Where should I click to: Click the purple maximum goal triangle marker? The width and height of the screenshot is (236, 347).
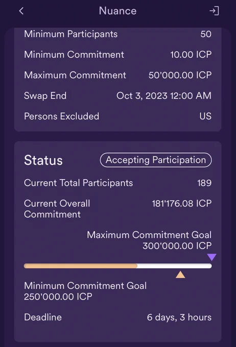tap(211, 257)
